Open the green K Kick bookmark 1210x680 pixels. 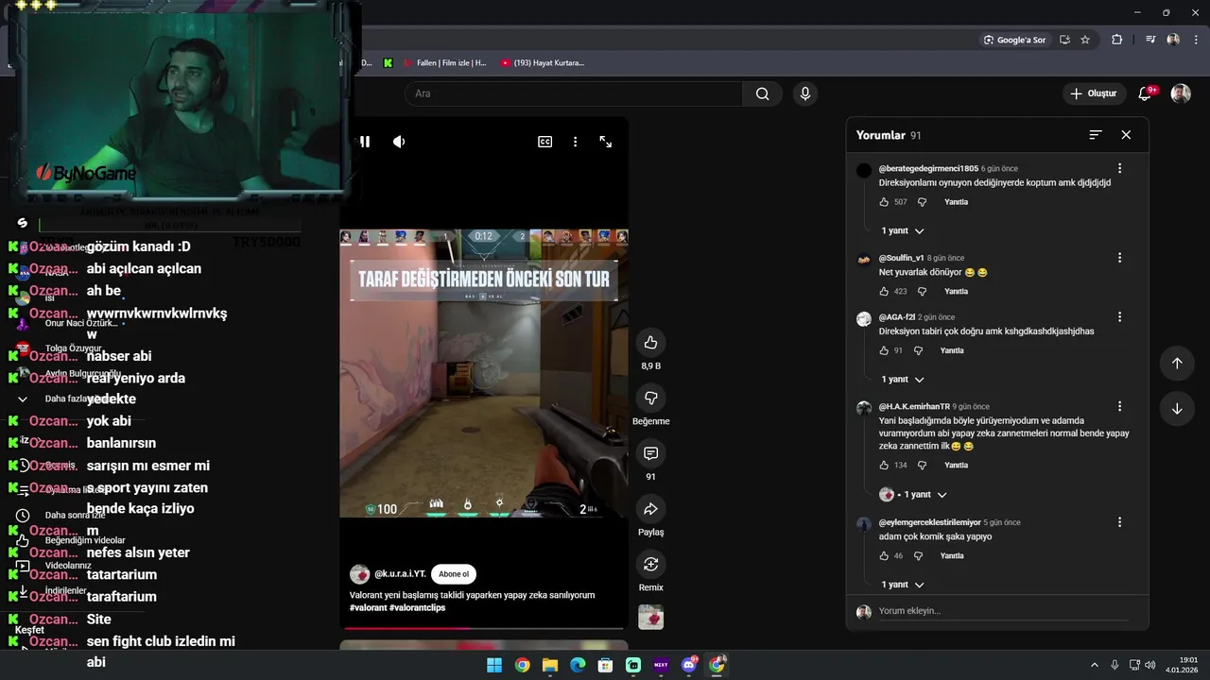click(x=388, y=63)
